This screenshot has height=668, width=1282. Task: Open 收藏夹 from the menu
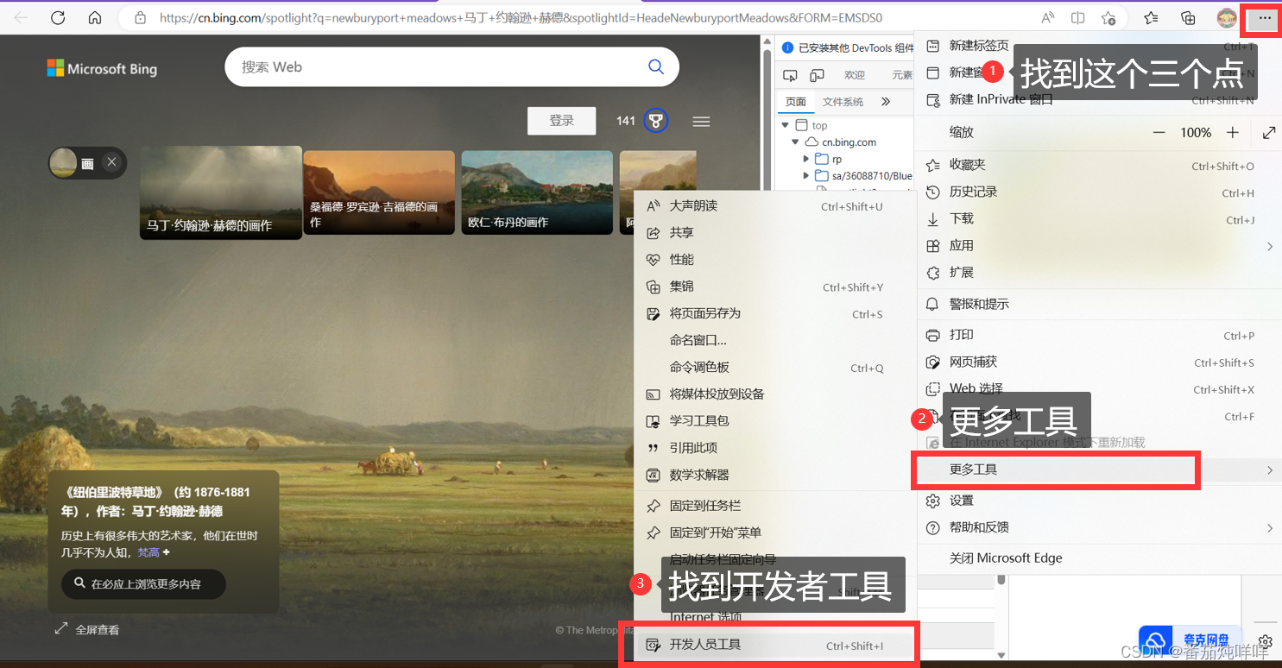pos(1098,165)
